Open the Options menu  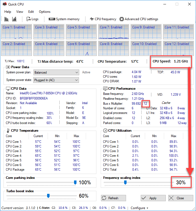click(x=45, y=12)
